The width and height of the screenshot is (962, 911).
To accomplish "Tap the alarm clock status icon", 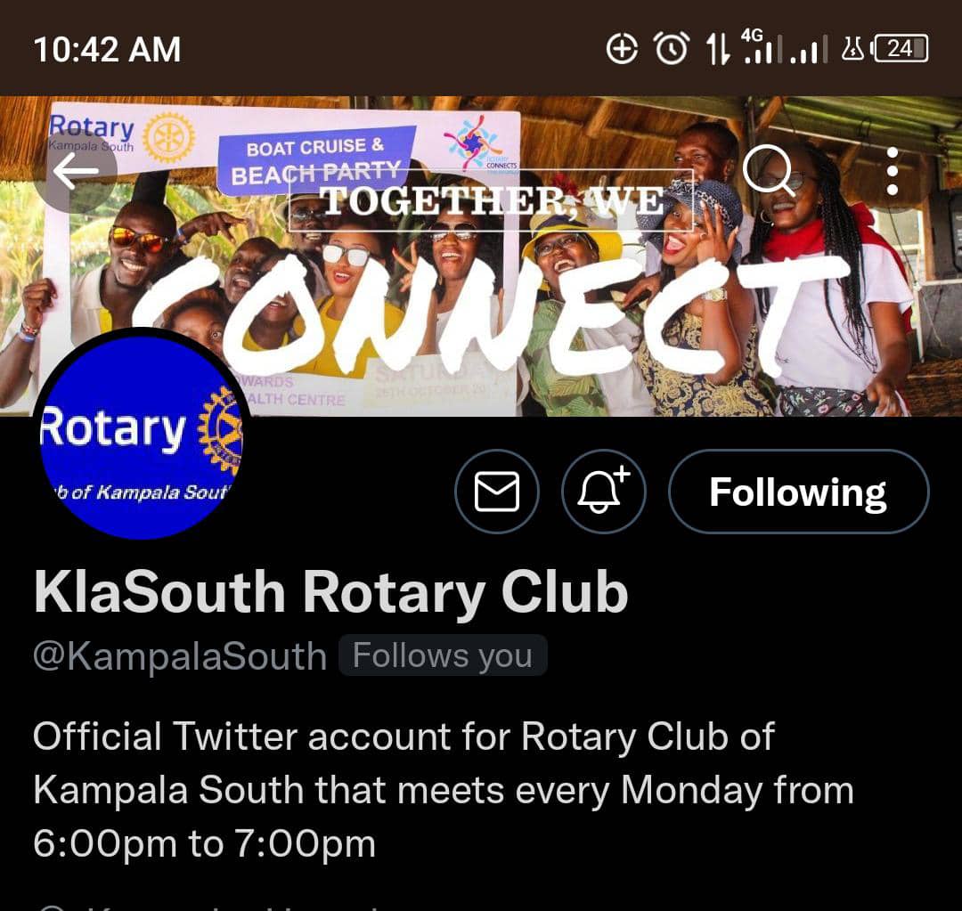I will pos(672,48).
